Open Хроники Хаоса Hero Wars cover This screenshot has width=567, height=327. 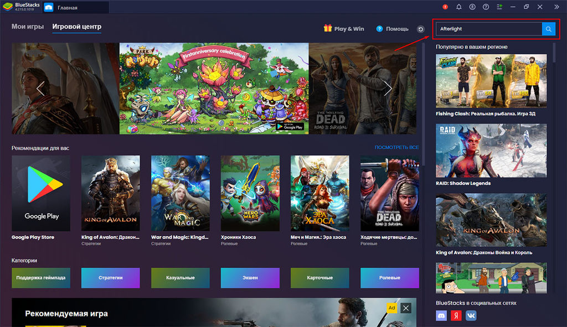[250, 193]
